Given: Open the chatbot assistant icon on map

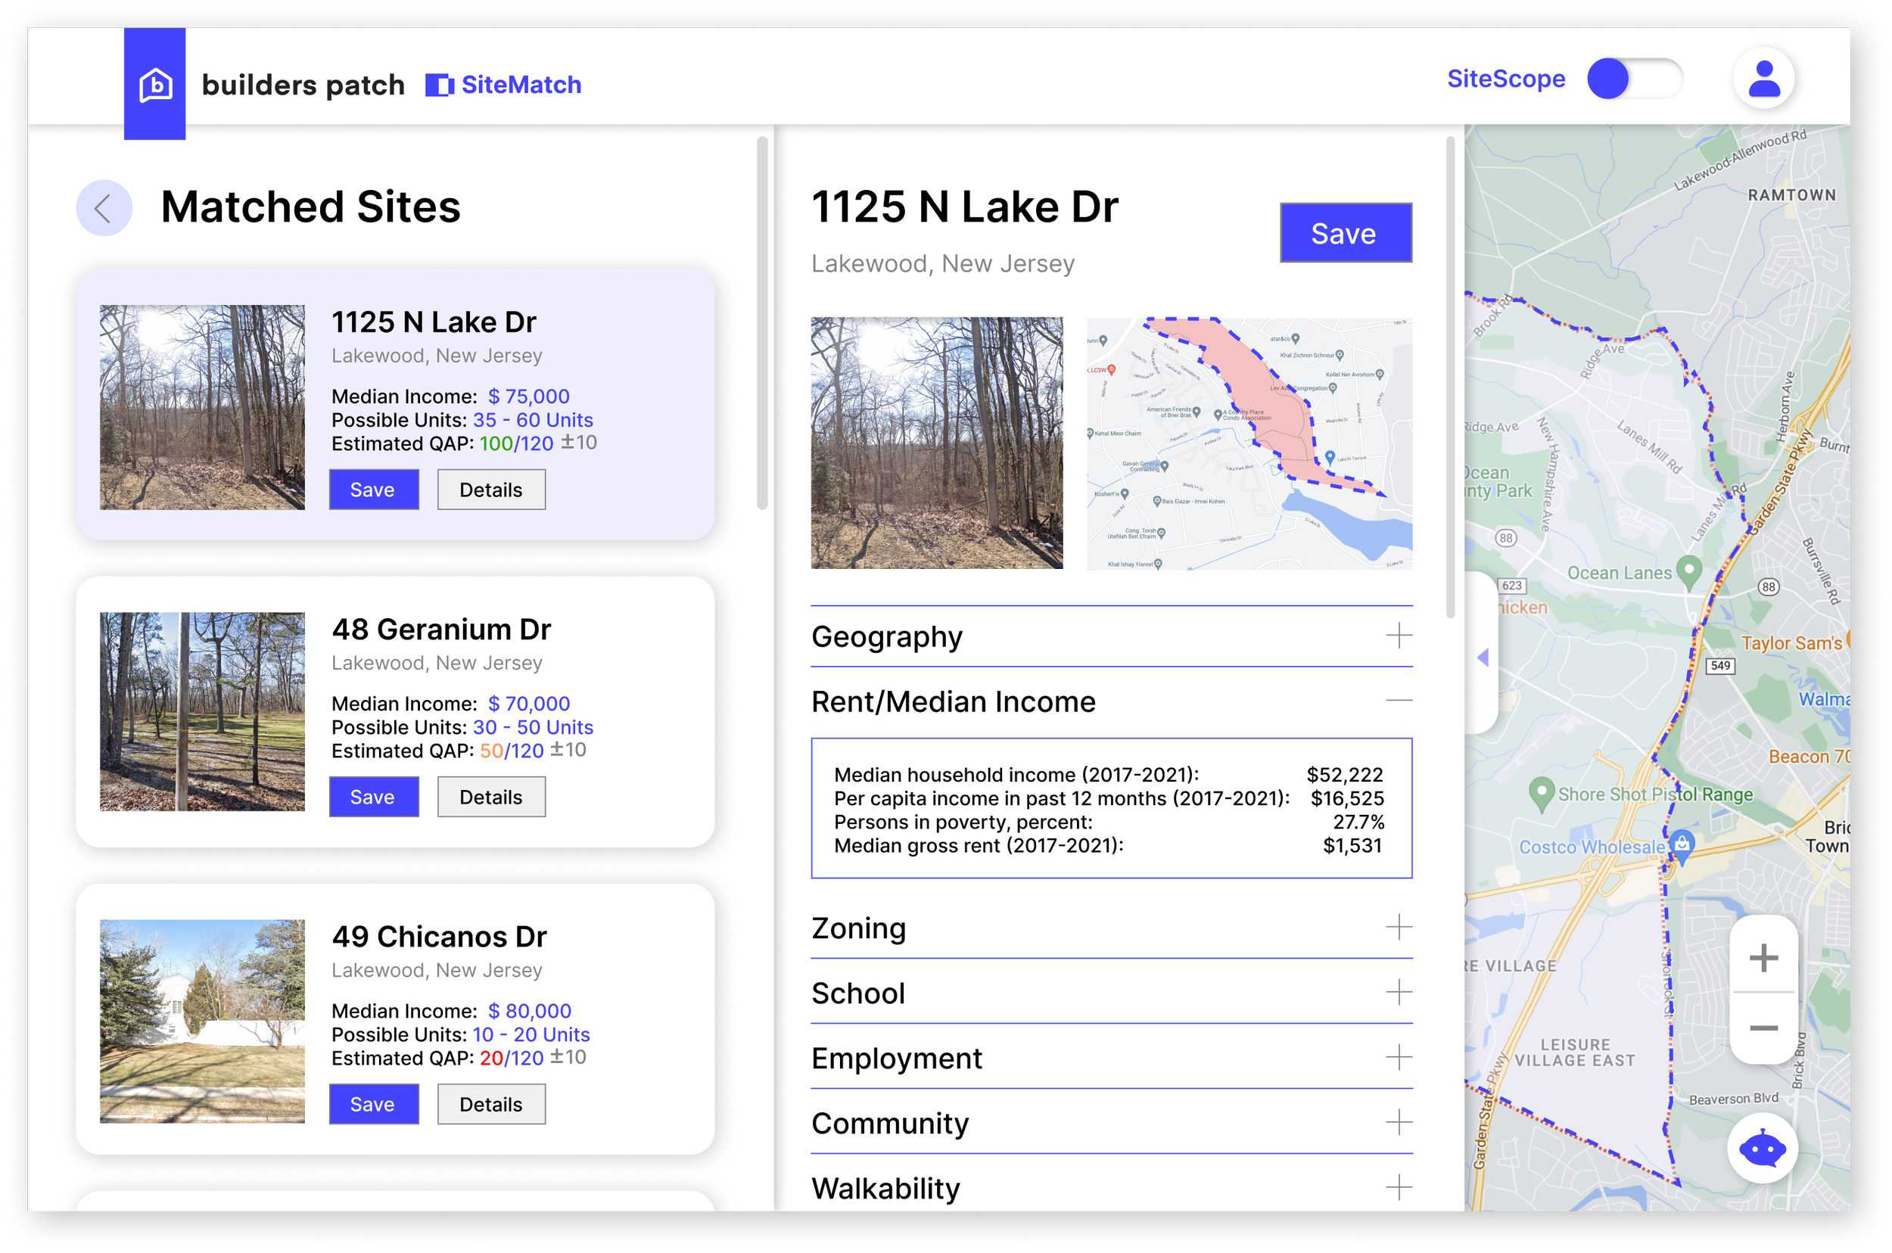Looking at the screenshot, I should tap(1762, 1149).
